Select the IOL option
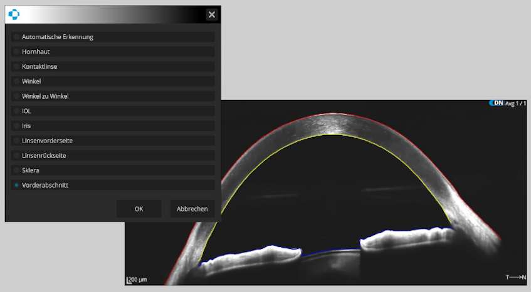The height and width of the screenshot is (292, 531). 113,111
